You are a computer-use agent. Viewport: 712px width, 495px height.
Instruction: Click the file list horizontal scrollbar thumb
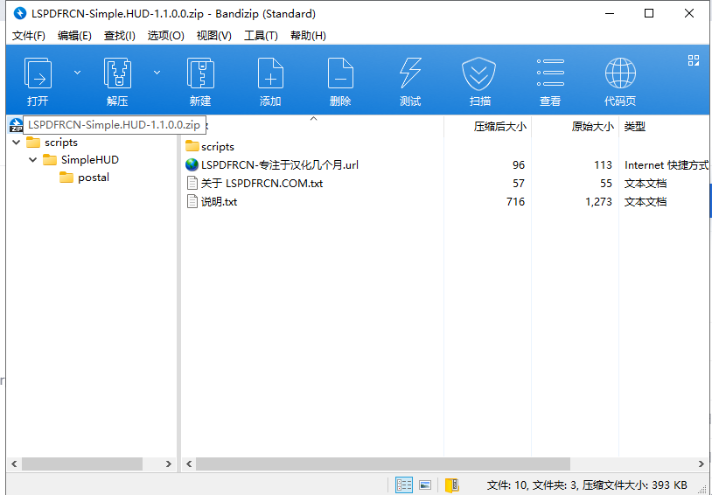[383, 464]
